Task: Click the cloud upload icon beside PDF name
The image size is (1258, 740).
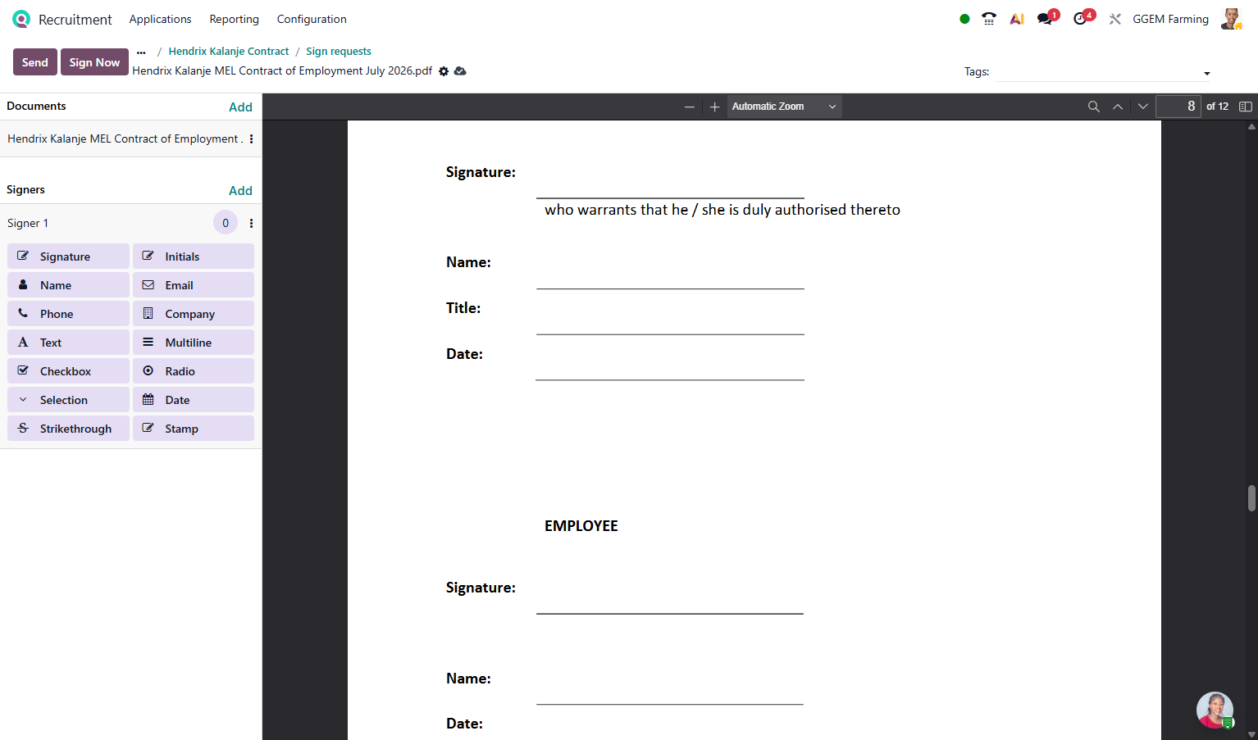Action: [460, 71]
